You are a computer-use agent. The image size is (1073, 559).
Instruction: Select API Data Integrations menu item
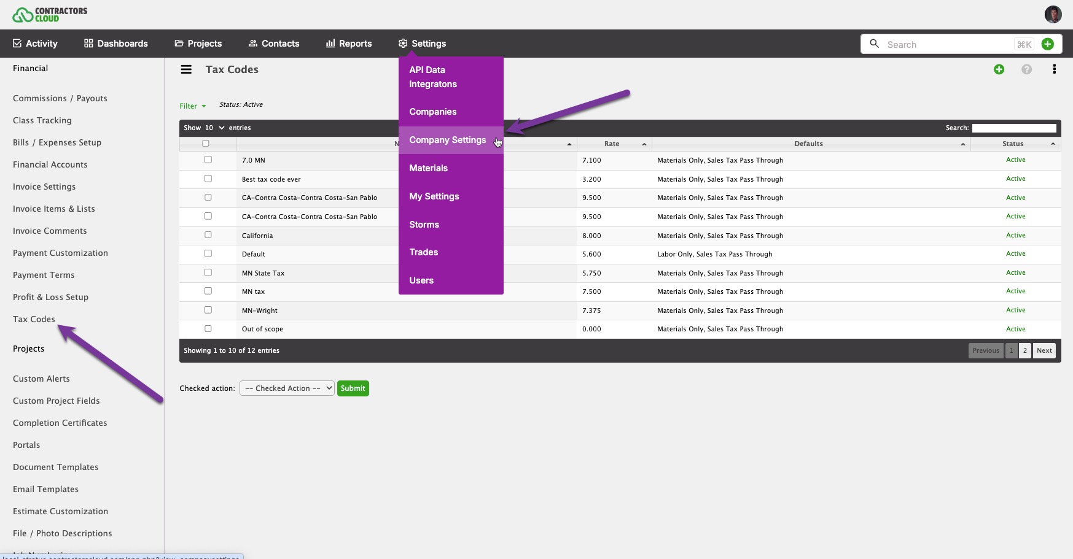coord(451,77)
